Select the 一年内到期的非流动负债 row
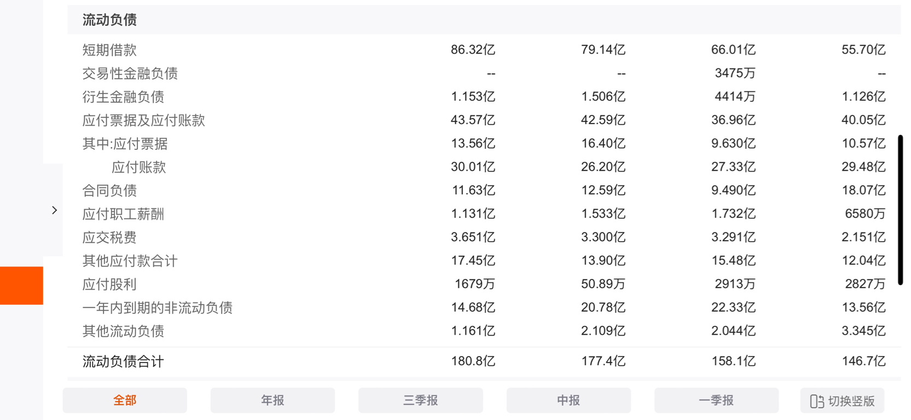The width and height of the screenshot is (911, 420). point(484,308)
